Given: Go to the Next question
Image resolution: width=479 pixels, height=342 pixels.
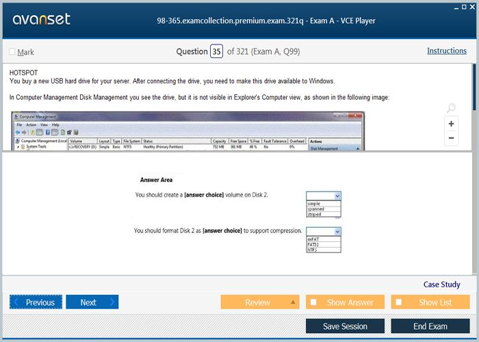Looking at the screenshot, I should [92, 302].
